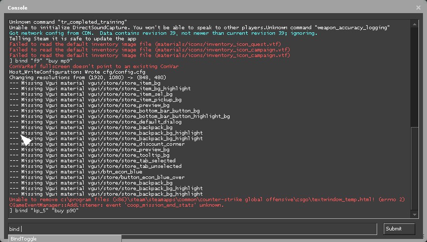Click the 'Unable to initialize DirectSoundCapture' line
This screenshot has width=427, height=242.
[x=199, y=28]
